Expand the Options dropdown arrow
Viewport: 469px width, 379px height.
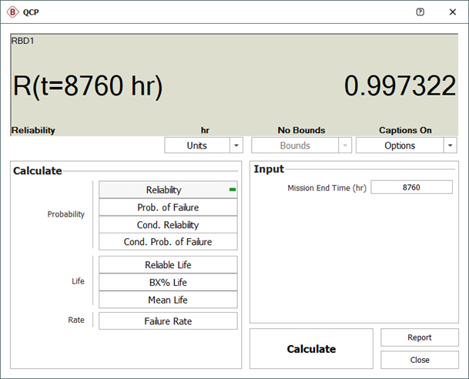[450, 146]
